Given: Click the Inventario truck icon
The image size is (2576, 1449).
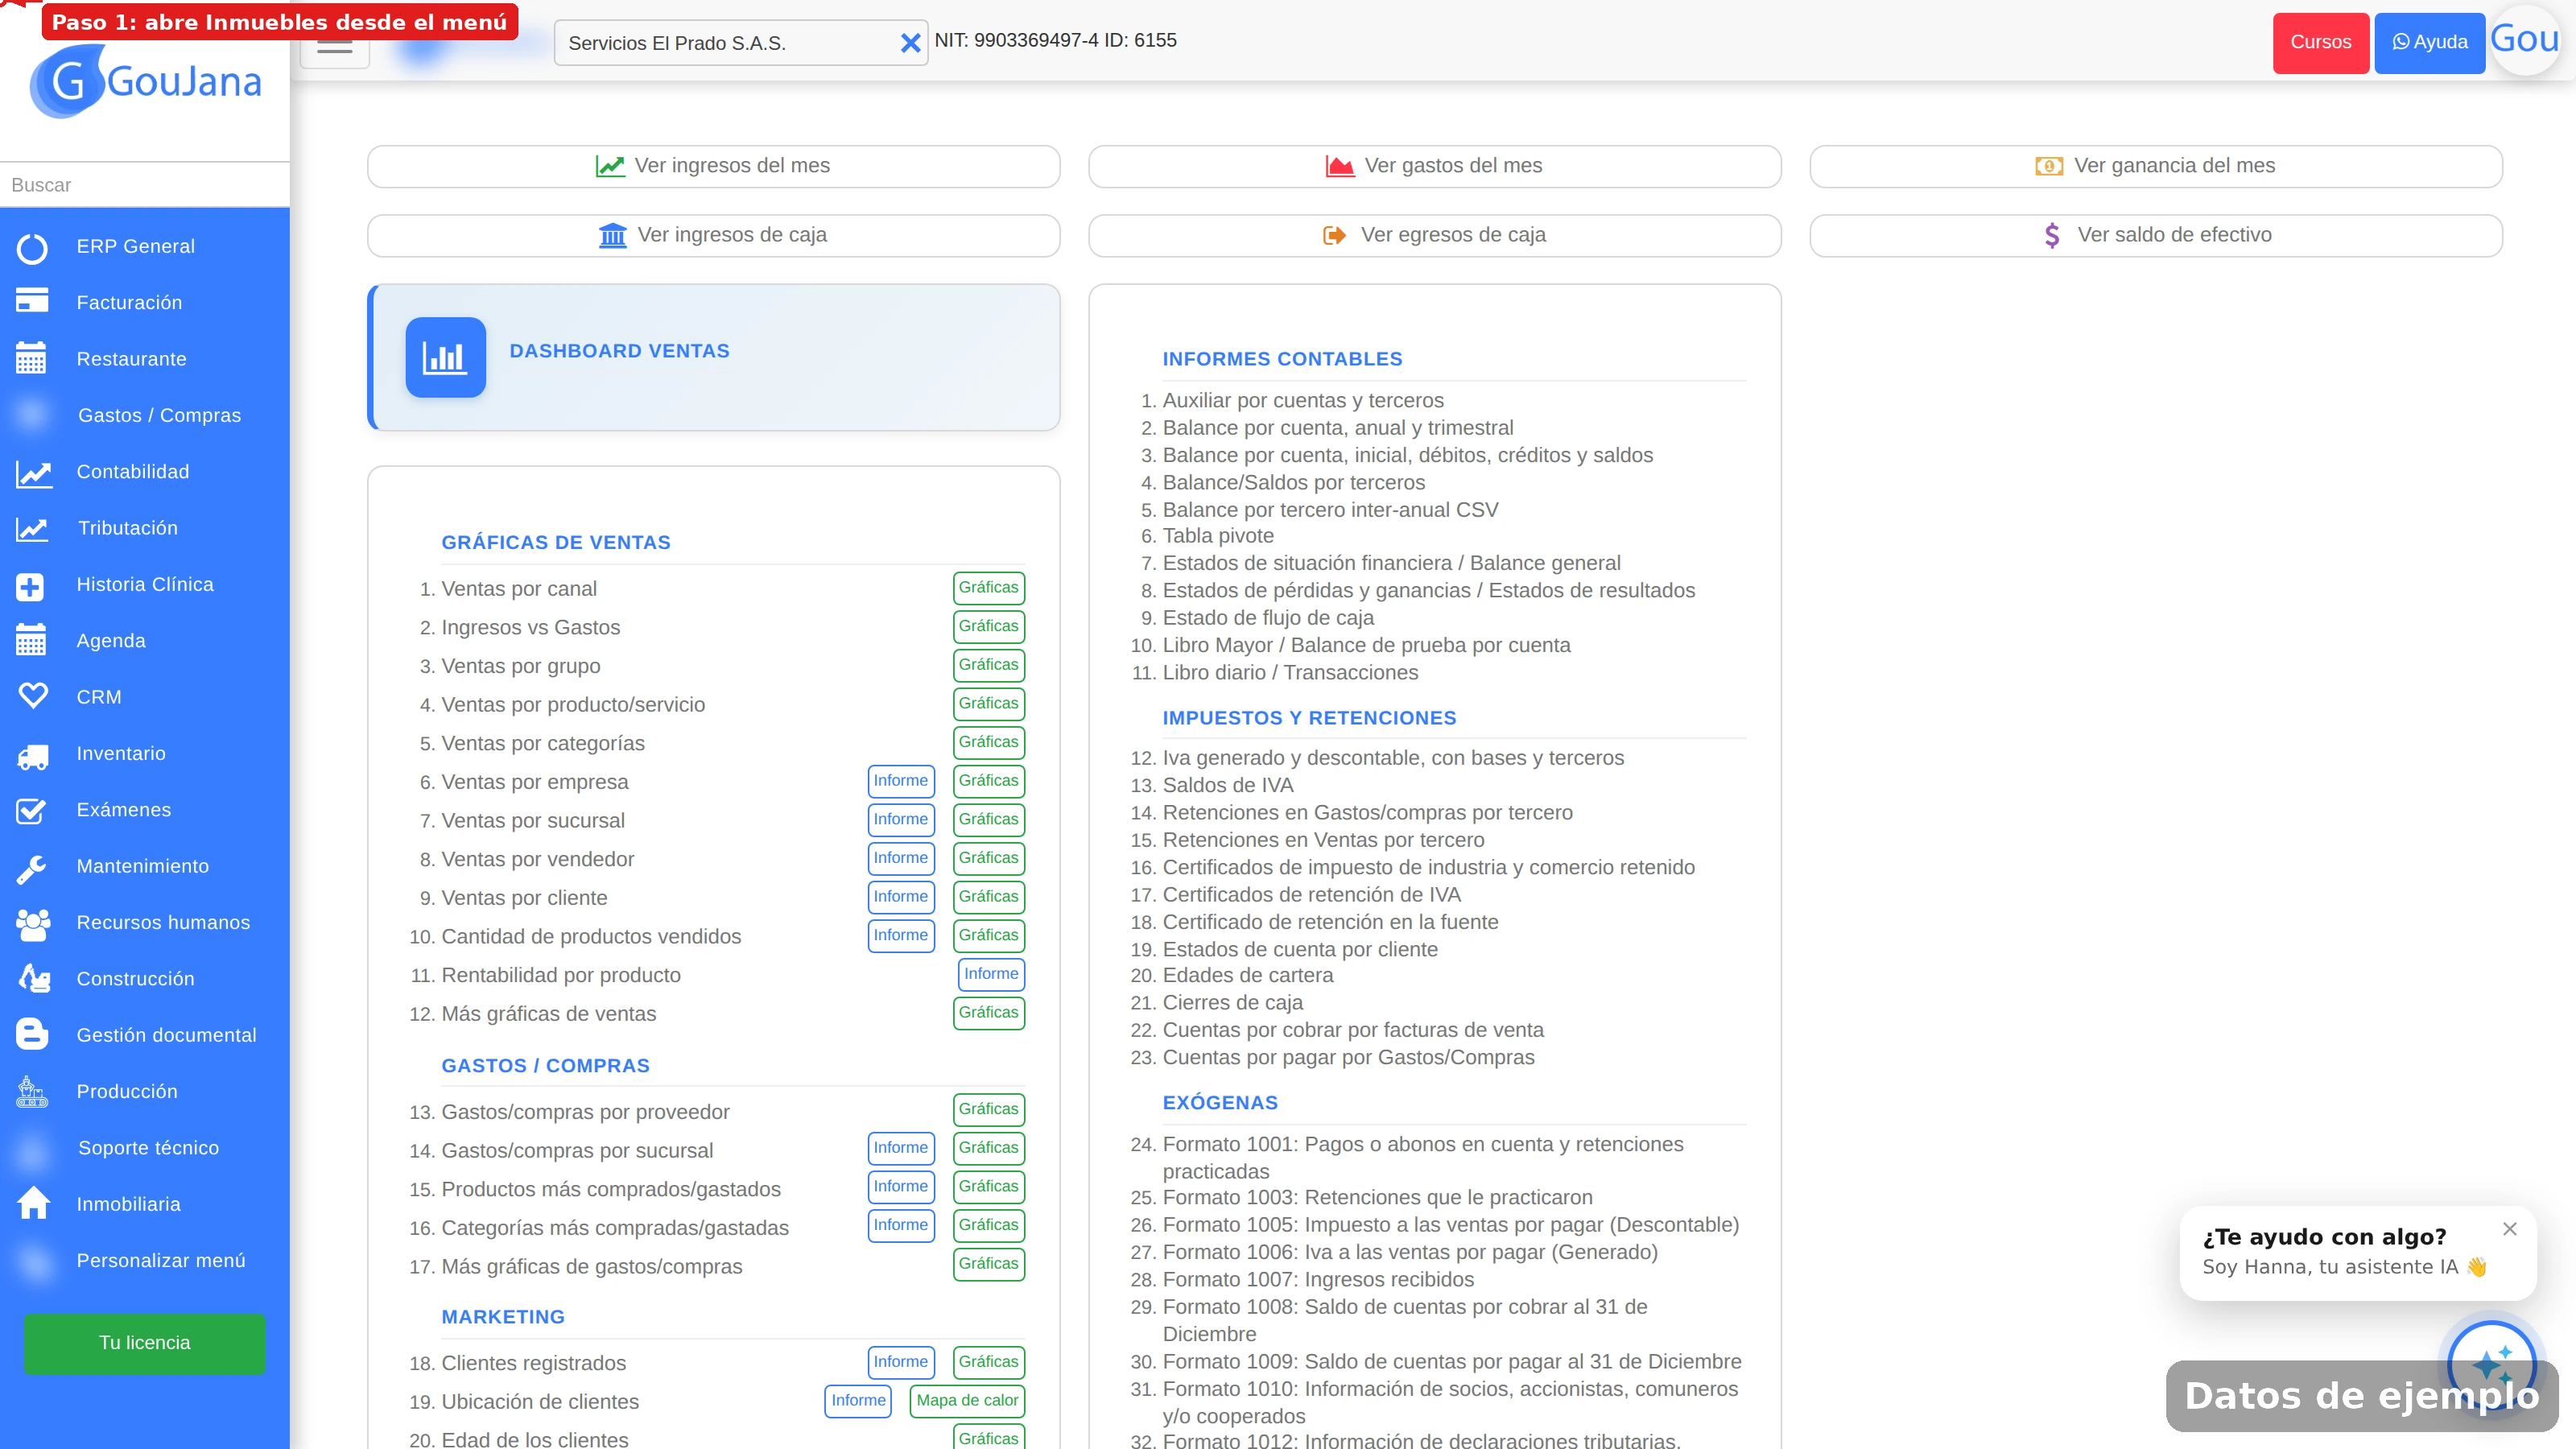Looking at the screenshot, I should [x=33, y=755].
